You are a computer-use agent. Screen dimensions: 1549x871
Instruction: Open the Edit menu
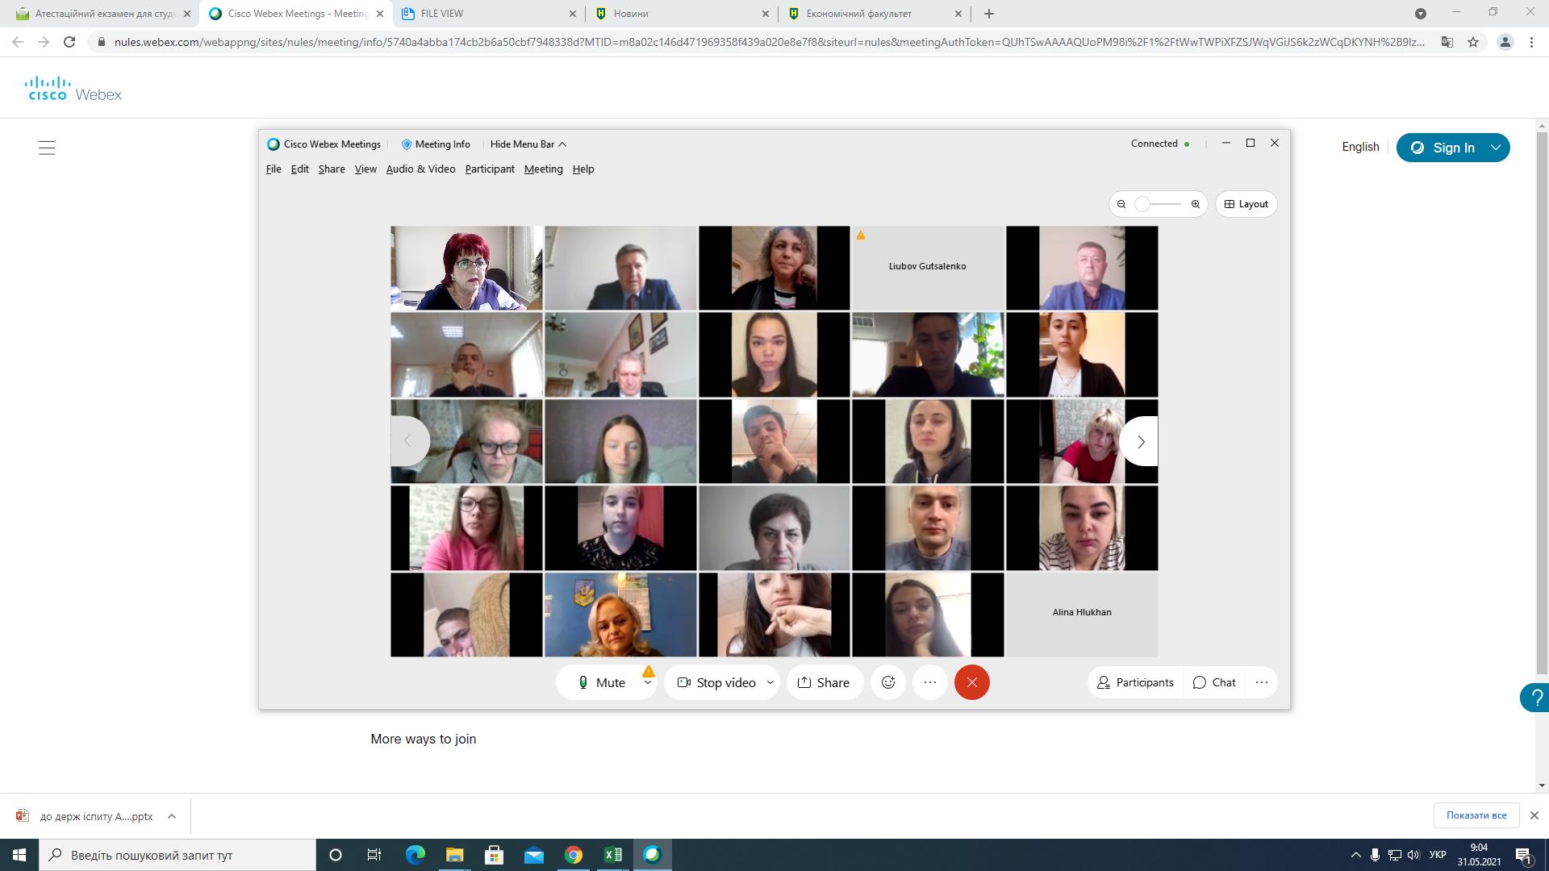[300, 169]
